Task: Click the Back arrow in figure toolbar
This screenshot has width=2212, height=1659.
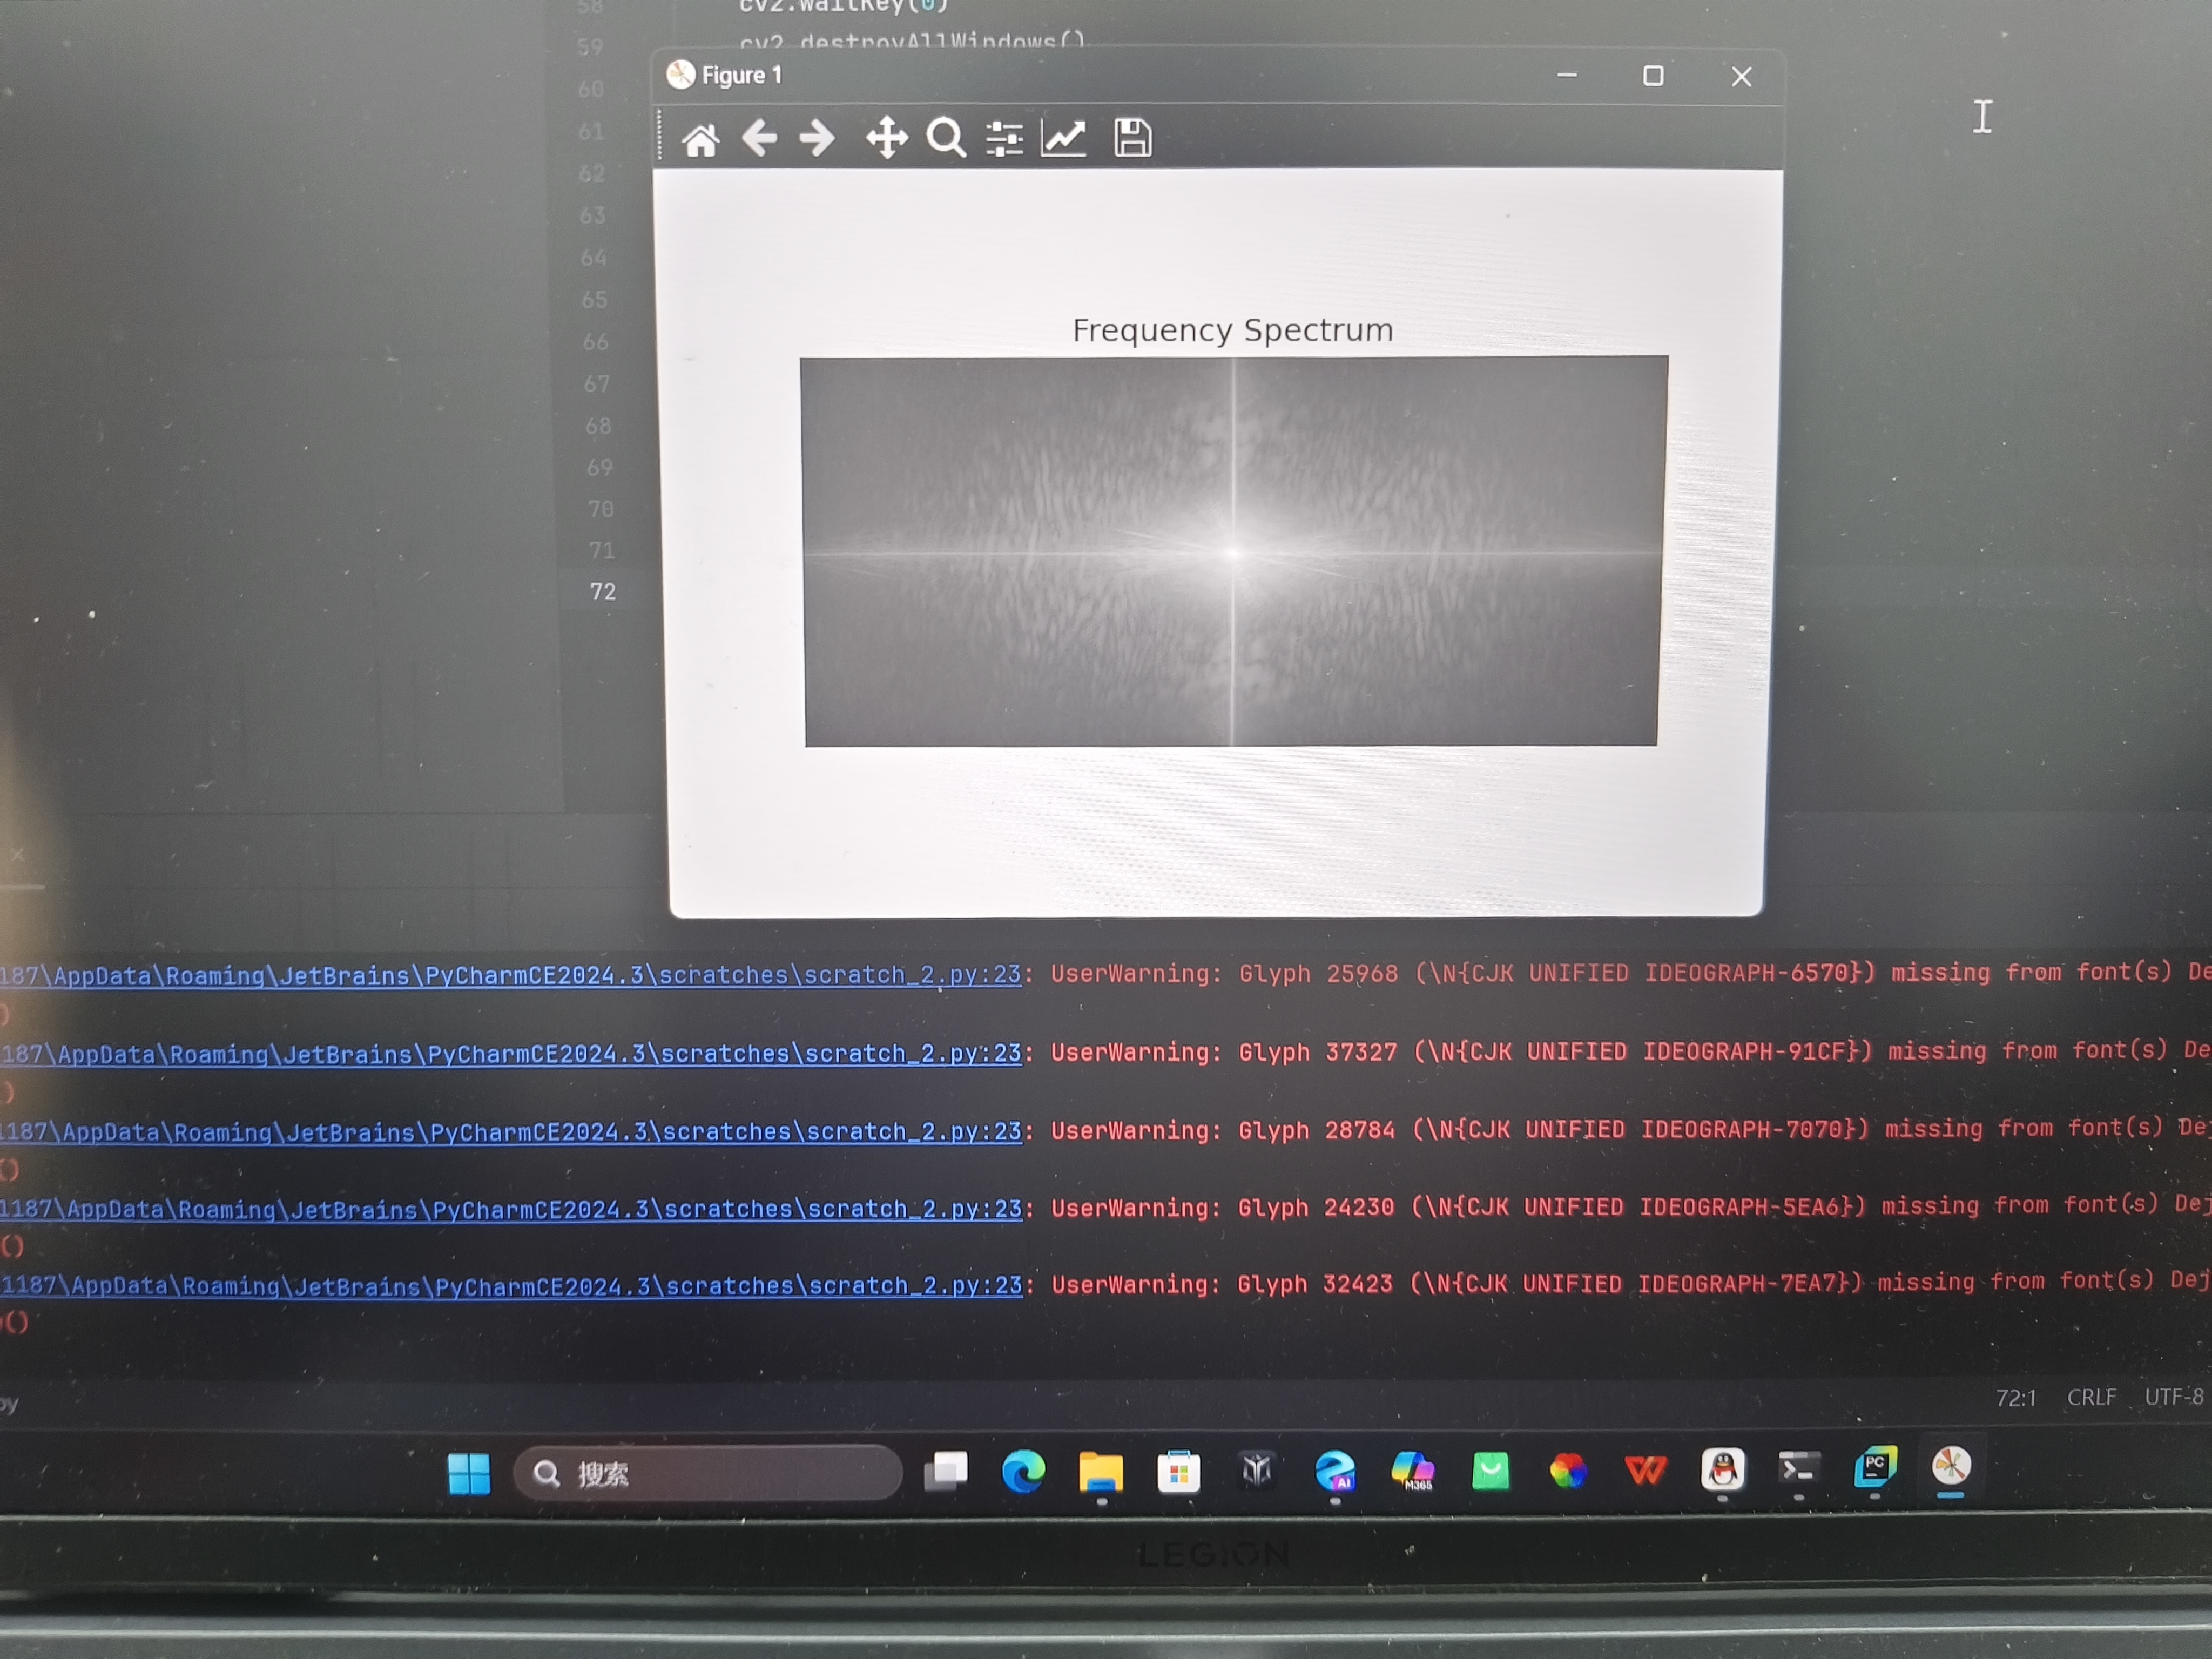Action: 760,137
